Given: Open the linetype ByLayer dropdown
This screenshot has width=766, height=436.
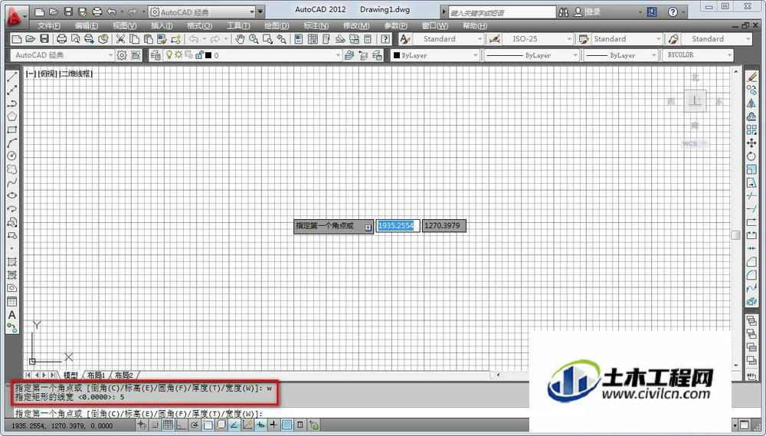Looking at the screenshot, I should coord(575,55).
